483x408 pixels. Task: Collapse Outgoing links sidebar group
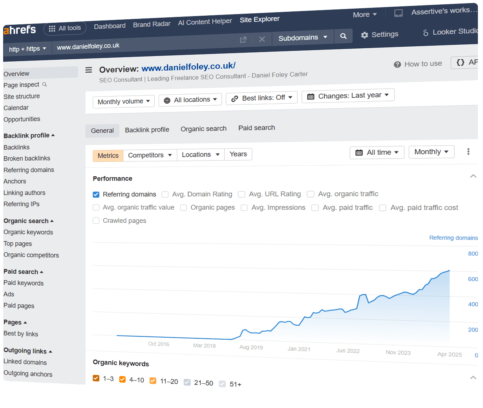[x=28, y=351]
